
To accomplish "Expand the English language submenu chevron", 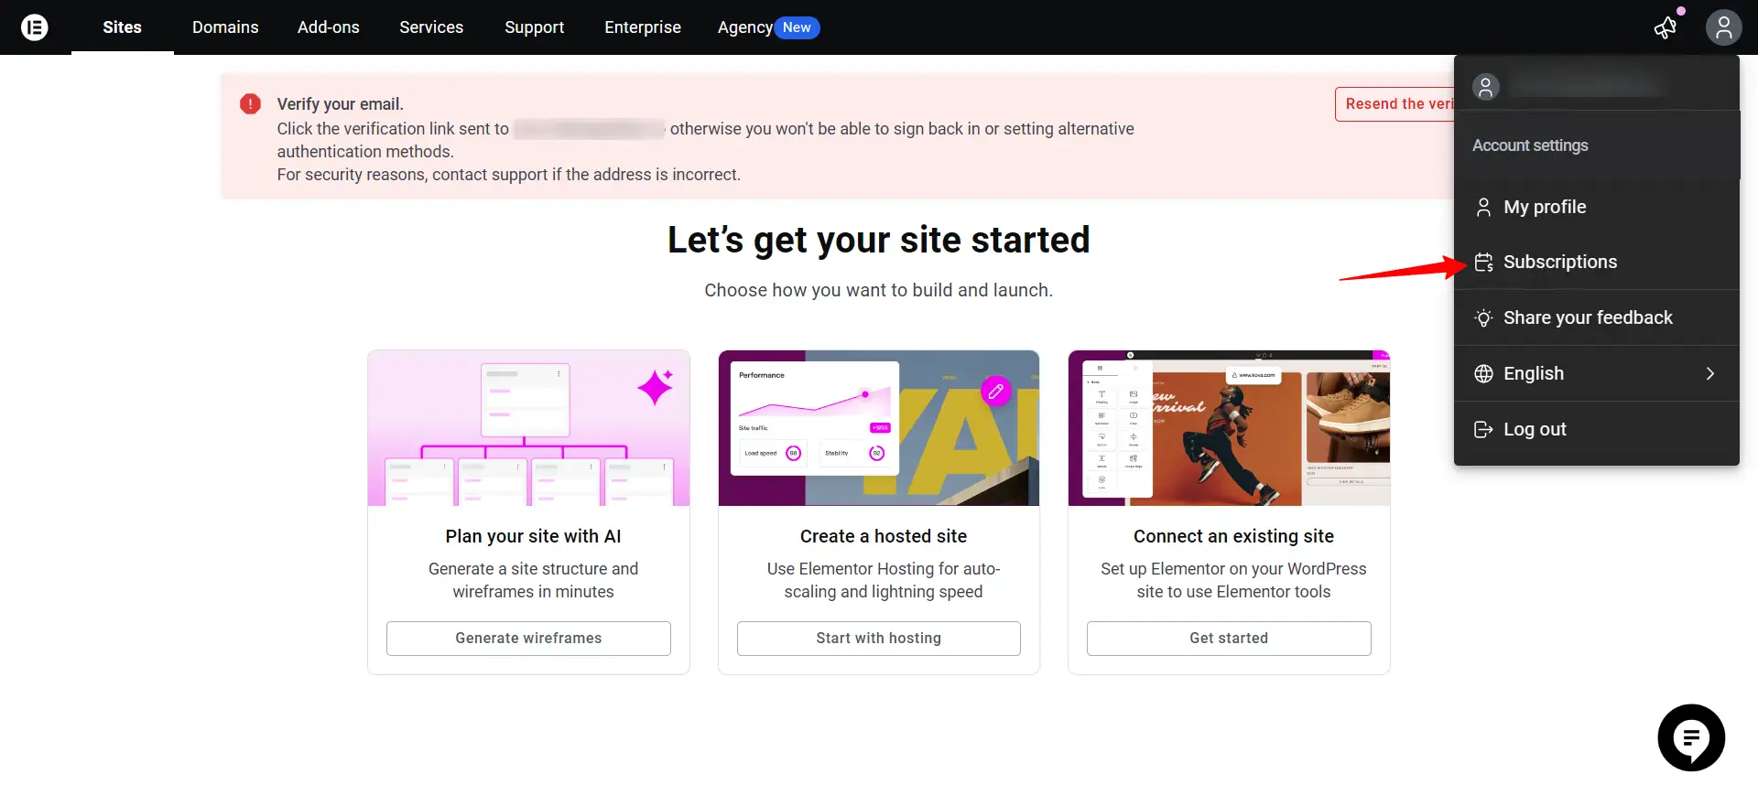I will (1709, 373).
